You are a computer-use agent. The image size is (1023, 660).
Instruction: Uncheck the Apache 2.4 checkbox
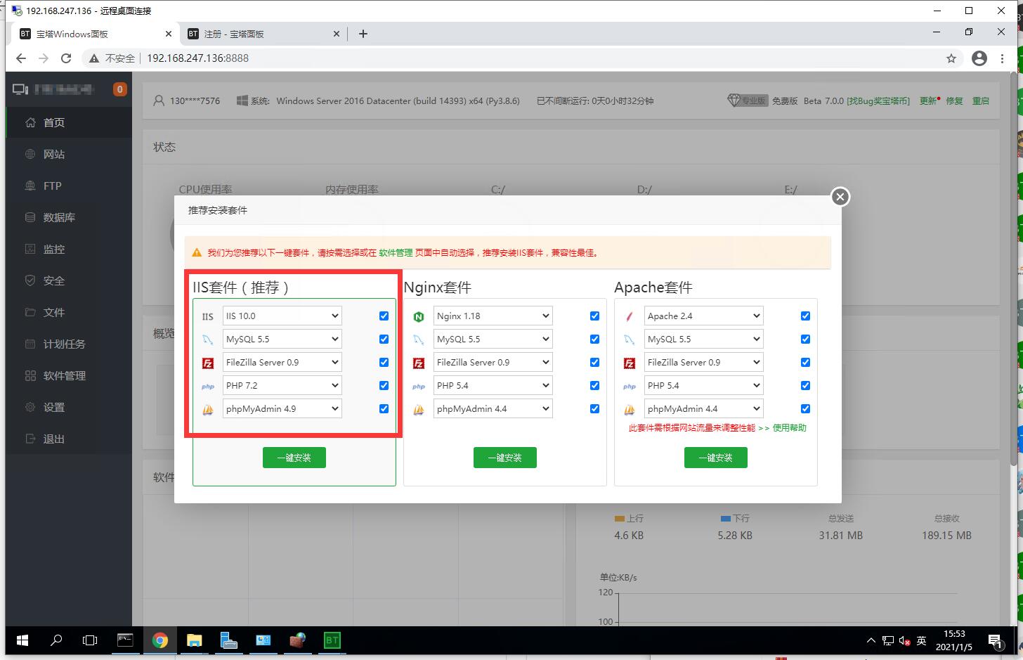[805, 316]
